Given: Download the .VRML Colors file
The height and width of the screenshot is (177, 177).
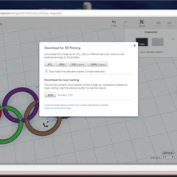Looking at the screenshot, I should click(x=97, y=64).
